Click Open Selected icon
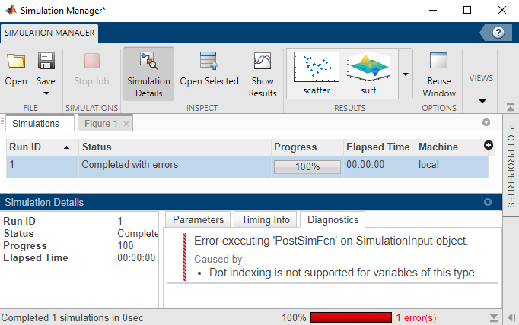 (x=209, y=62)
